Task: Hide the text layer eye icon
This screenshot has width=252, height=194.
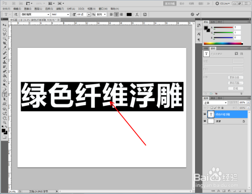Action: click(x=205, y=114)
